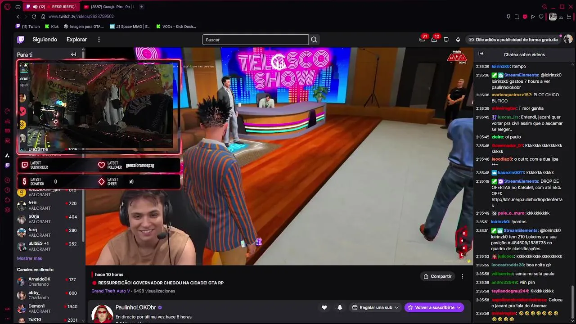
Task: Mute audio on the Twitch tab
Action: (x=35, y=7)
